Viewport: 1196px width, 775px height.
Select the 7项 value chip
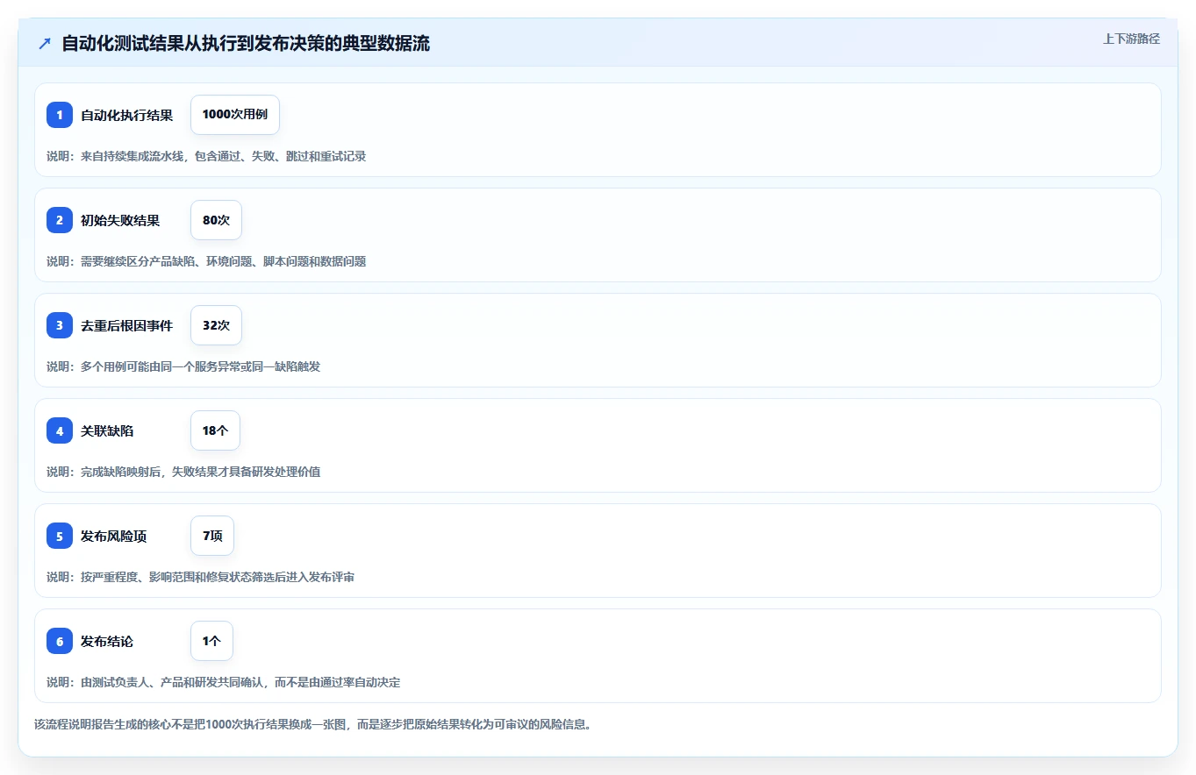pyautogui.click(x=212, y=536)
